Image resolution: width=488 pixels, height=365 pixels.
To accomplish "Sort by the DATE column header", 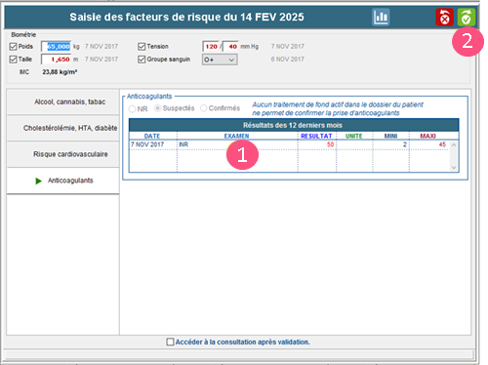I will [152, 136].
